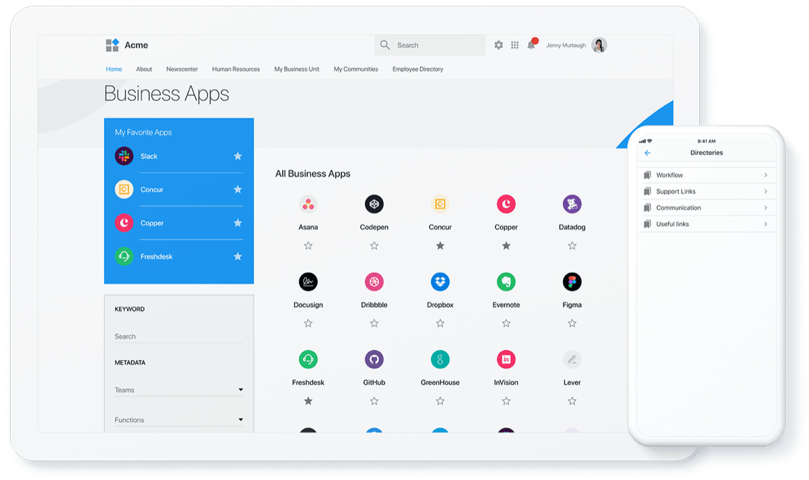
Task: Unfavorite Freshdesk star in My Favorite Apps
Action: [238, 256]
